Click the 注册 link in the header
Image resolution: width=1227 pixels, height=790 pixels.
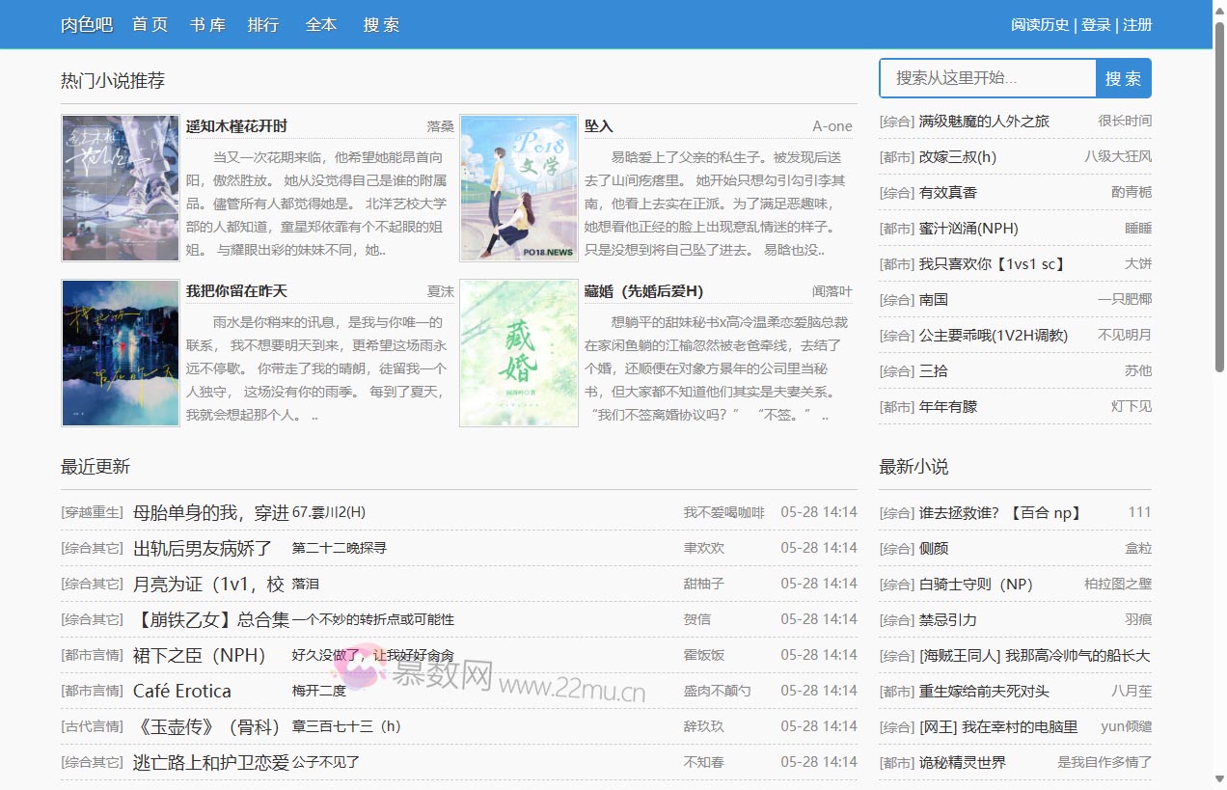[1137, 25]
